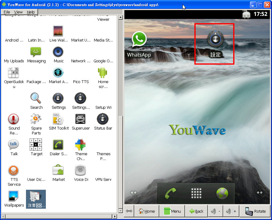Select the Network ... app label

click(81, 61)
